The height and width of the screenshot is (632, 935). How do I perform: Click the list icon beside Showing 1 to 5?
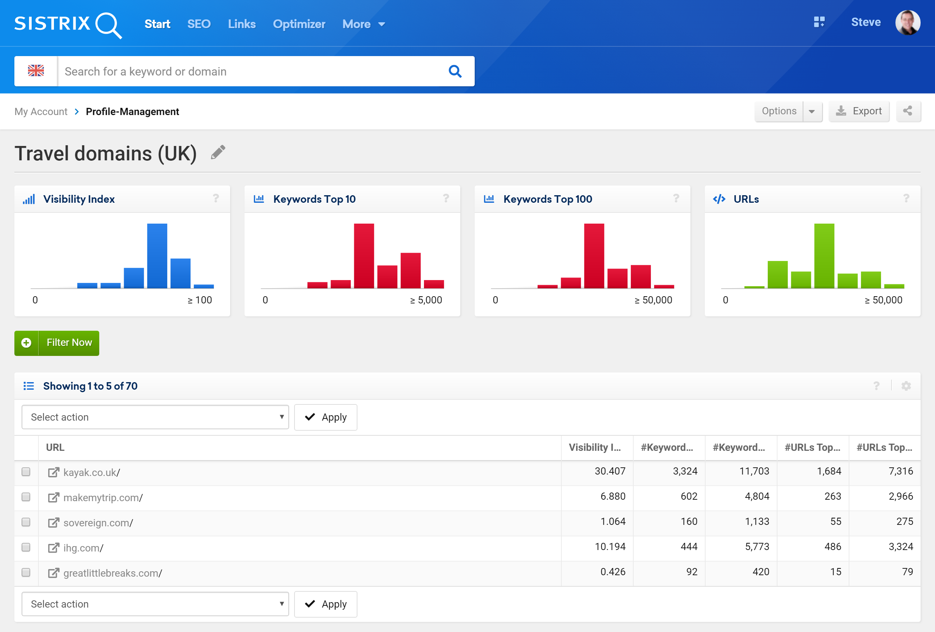pos(28,386)
